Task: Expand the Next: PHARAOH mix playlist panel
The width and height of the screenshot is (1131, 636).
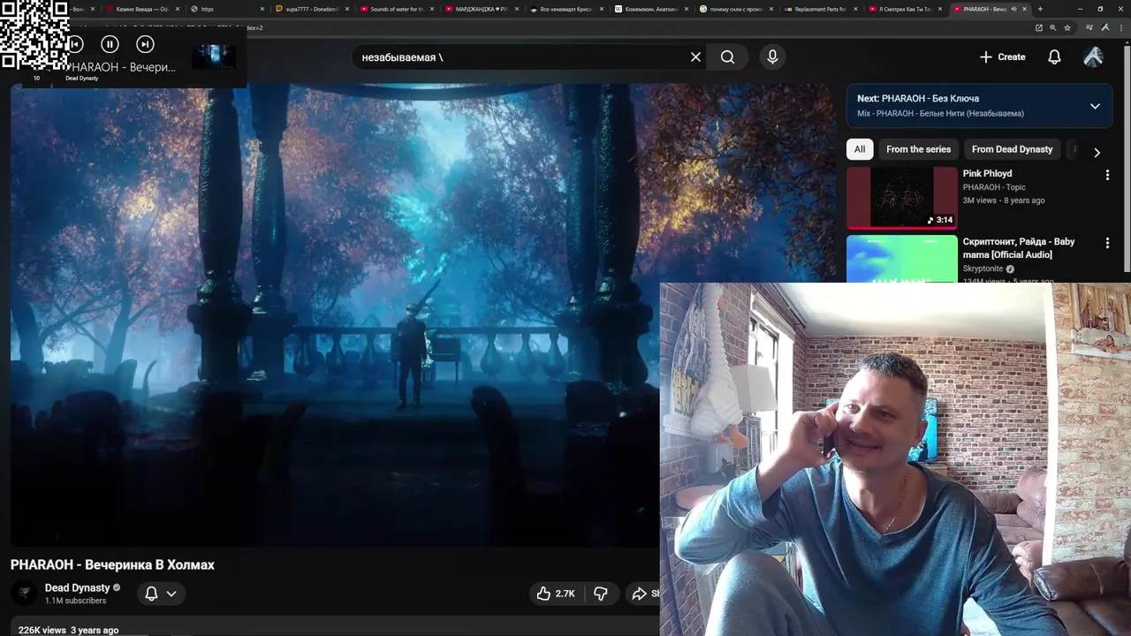Action: tap(1095, 106)
